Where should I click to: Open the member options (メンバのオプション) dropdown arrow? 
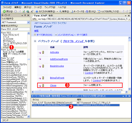point(56,35)
